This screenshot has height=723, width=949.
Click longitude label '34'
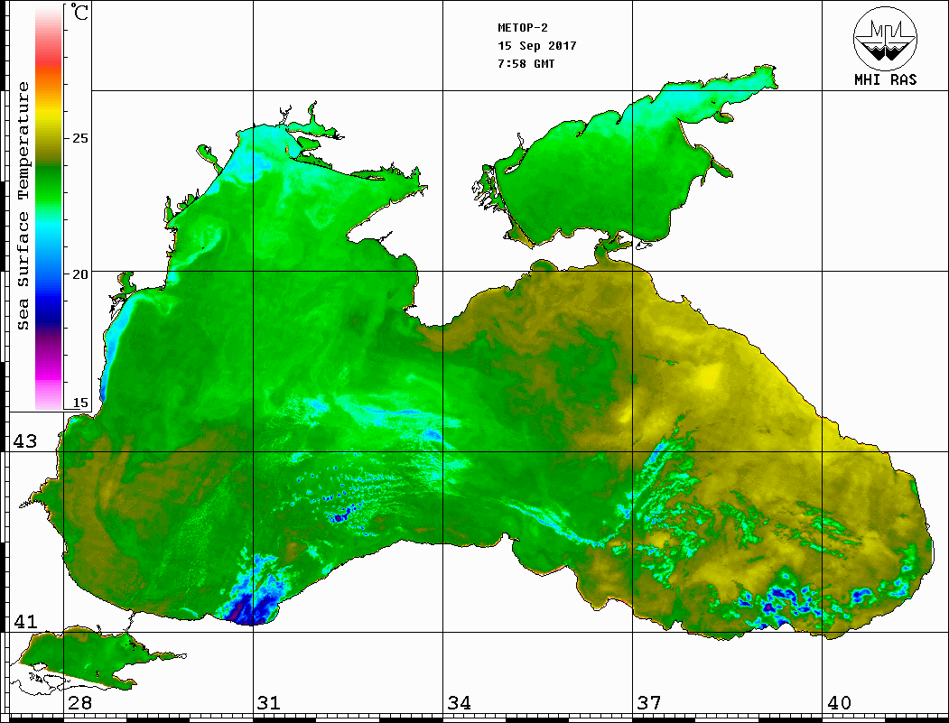coord(460,702)
